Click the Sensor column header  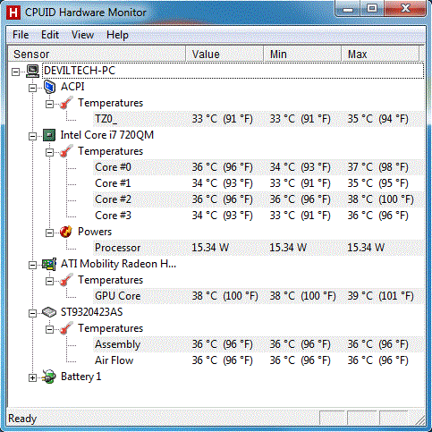(x=97, y=54)
